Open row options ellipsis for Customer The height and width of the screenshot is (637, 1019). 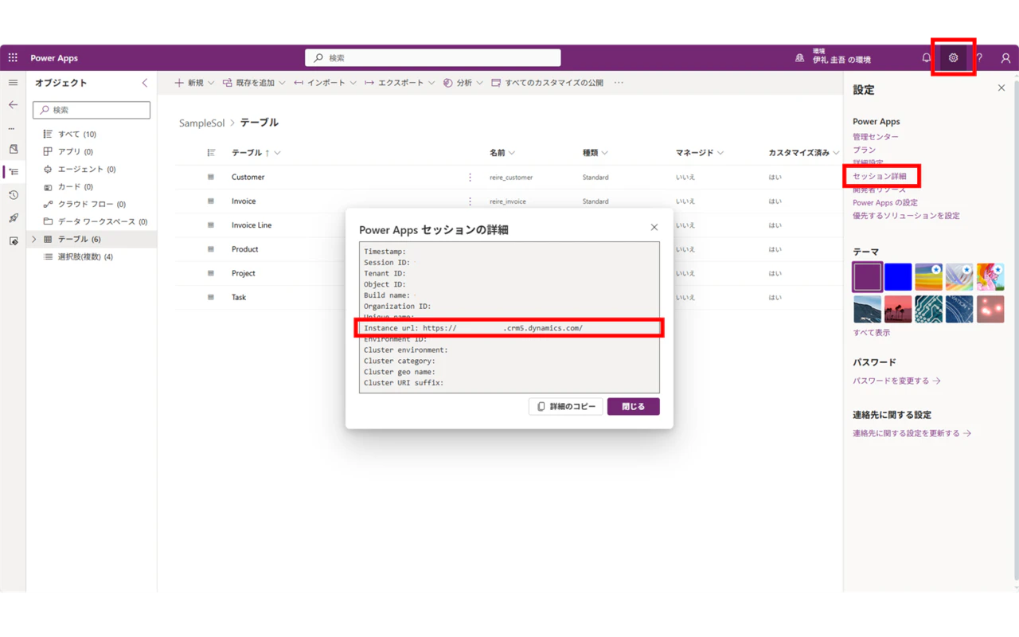pyautogui.click(x=470, y=178)
